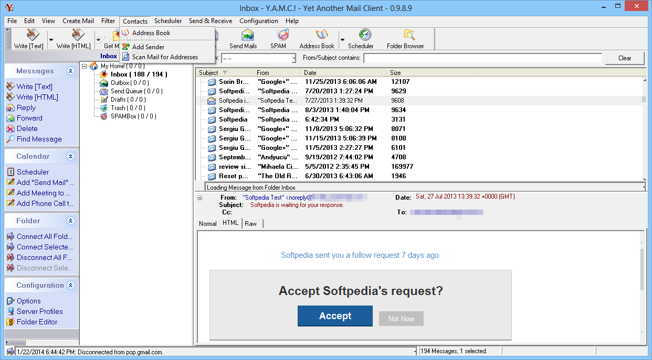
Task: Sort messages by the Date column
Action: pyautogui.click(x=343, y=73)
